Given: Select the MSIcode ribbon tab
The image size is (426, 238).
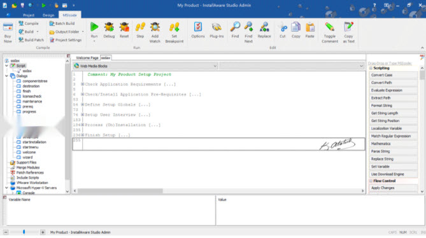Looking at the screenshot, I should pos(70,15).
